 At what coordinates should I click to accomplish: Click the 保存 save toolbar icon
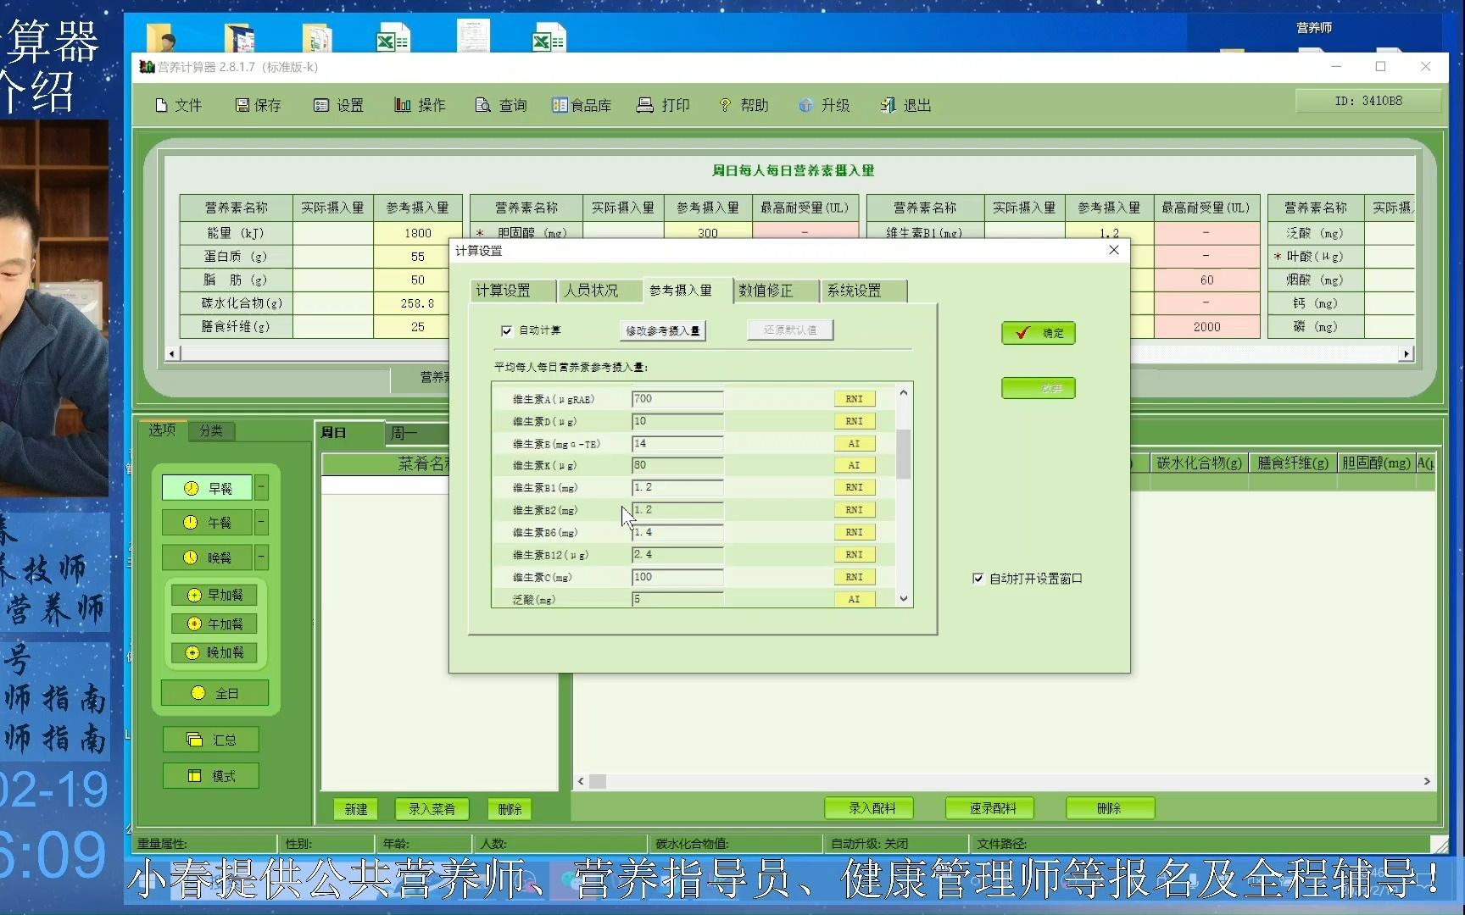pyautogui.click(x=258, y=105)
